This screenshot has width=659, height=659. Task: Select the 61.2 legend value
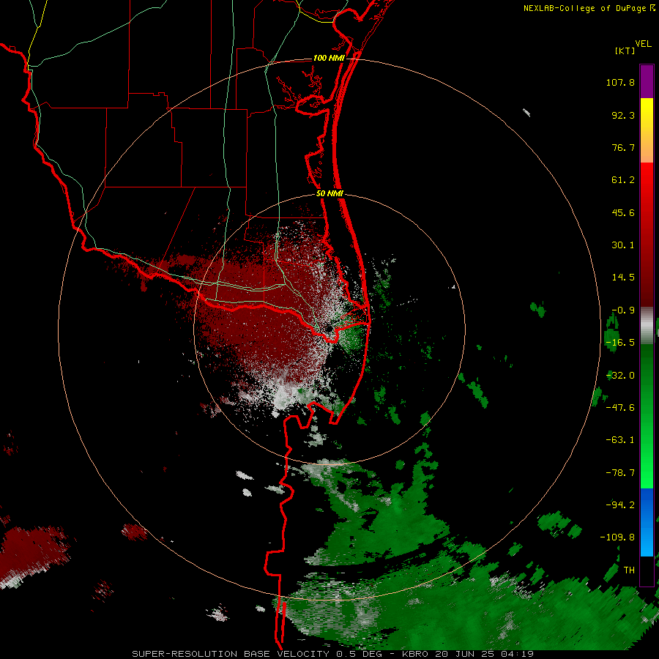[x=623, y=180]
